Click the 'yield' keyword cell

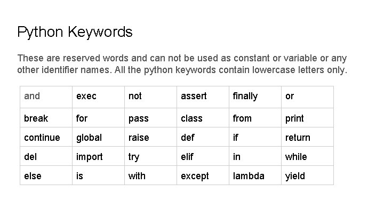[307, 175]
